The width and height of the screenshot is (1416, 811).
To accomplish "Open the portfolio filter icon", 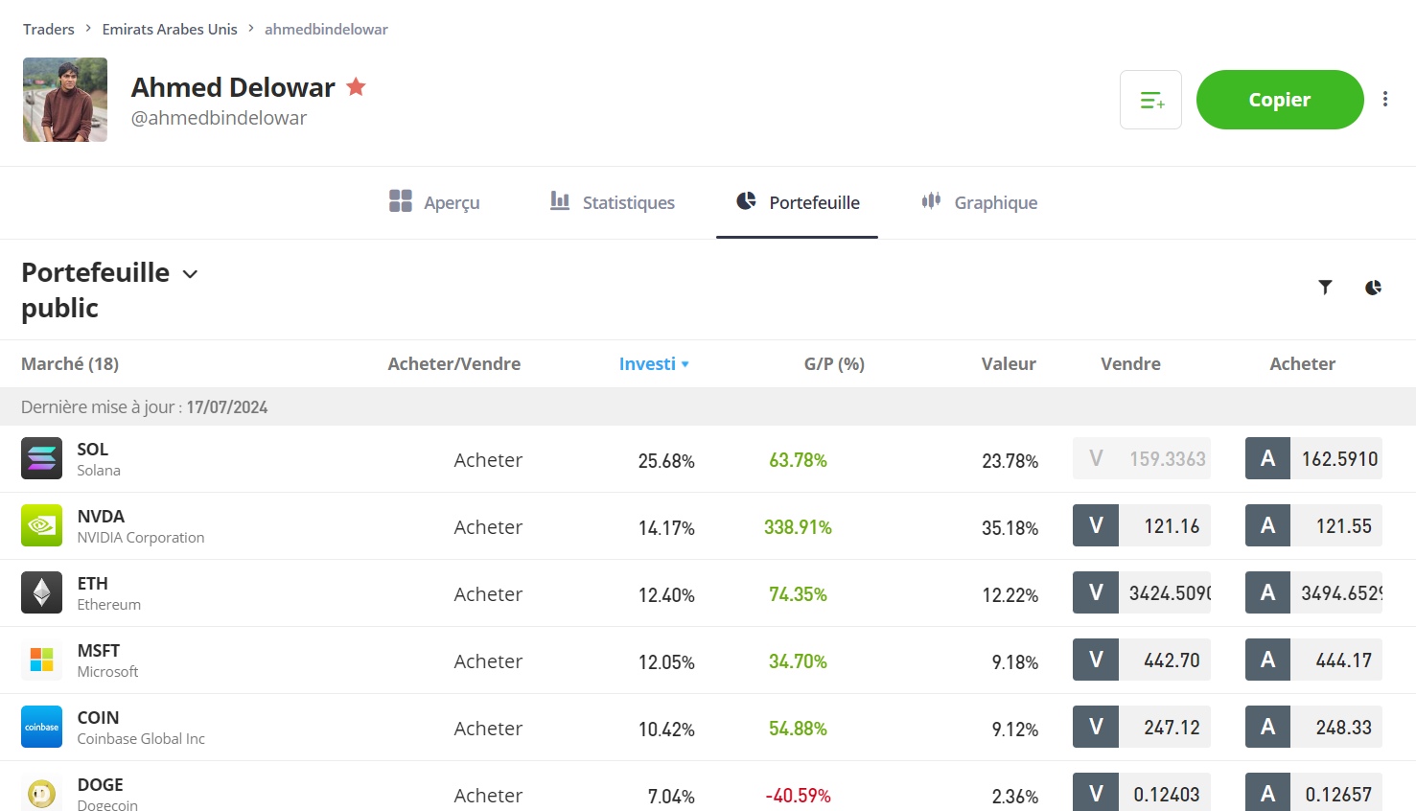I will click(1325, 287).
